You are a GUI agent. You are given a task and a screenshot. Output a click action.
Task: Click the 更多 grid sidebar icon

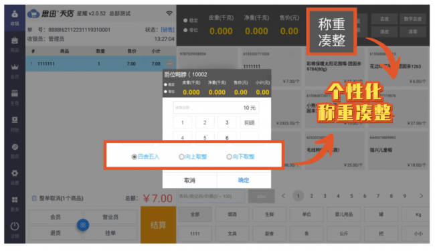(x=15, y=203)
